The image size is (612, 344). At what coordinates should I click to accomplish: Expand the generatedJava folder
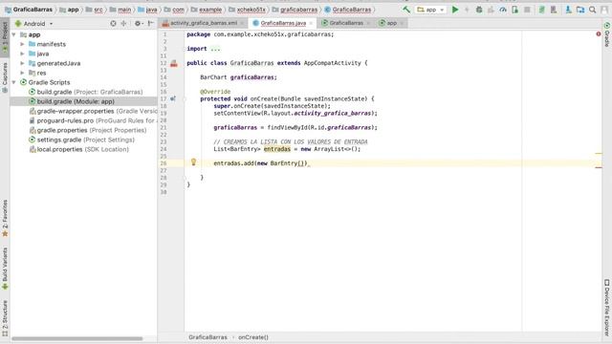coord(22,63)
